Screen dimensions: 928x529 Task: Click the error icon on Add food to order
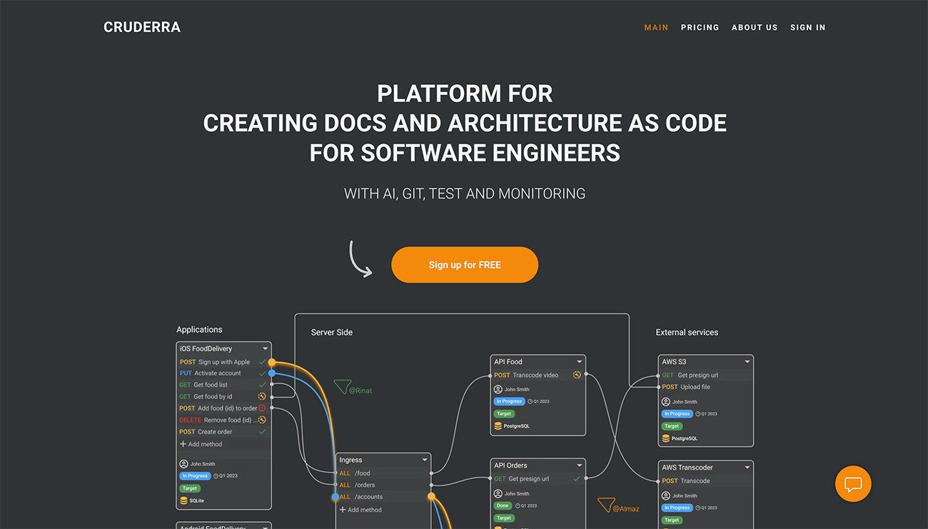pos(262,408)
